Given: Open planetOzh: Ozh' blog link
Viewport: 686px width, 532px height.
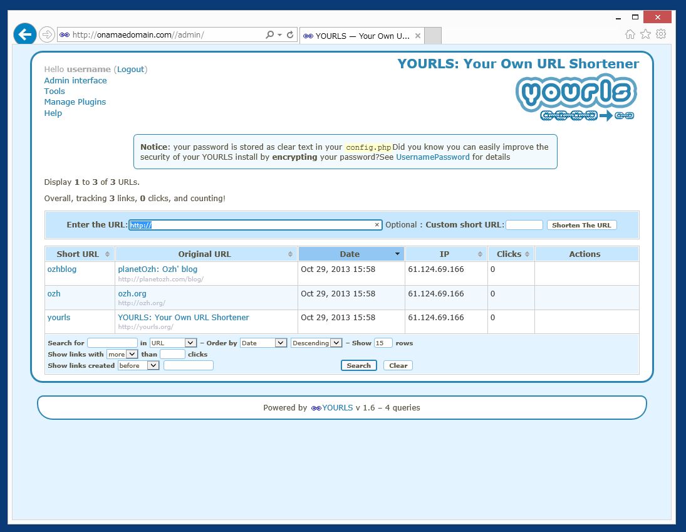Looking at the screenshot, I should (x=157, y=269).
